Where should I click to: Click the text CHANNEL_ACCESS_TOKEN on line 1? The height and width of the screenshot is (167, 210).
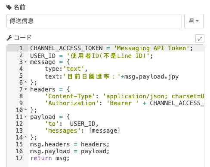coord(66,48)
